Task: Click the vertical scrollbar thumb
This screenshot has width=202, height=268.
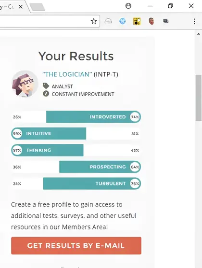Action: click(199, 98)
